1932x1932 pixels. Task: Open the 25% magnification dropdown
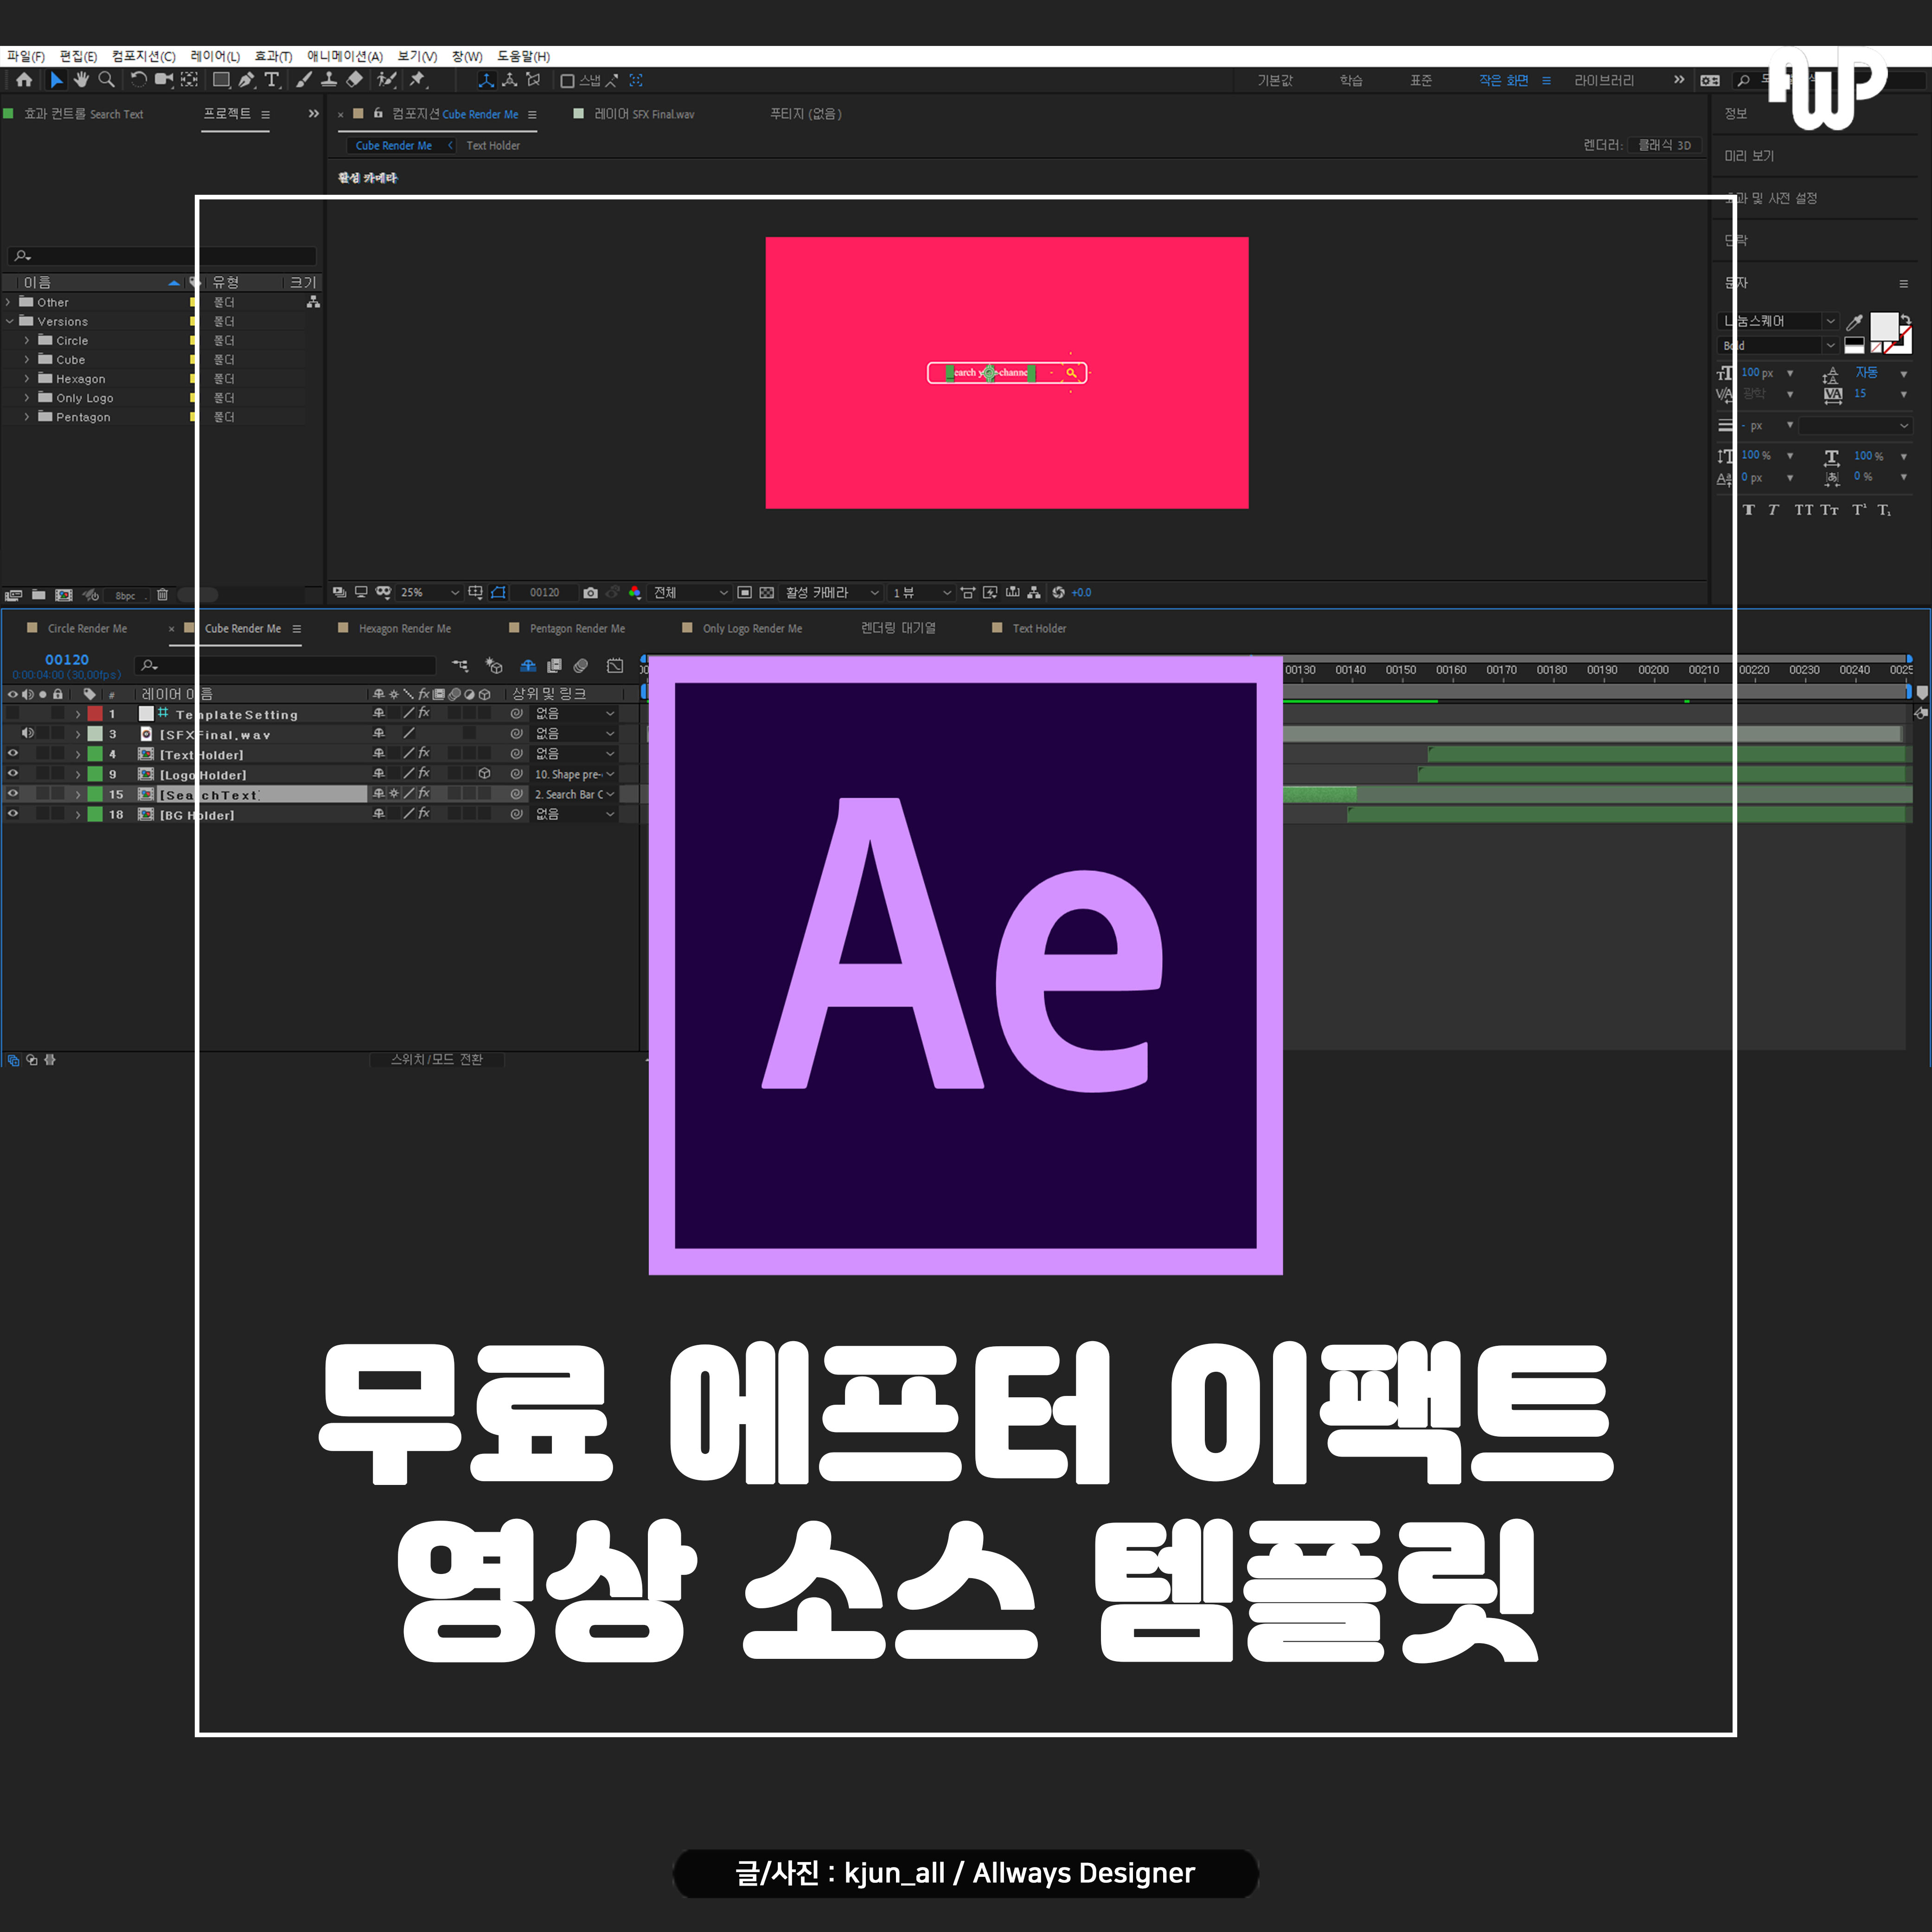pyautogui.click(x=430, y=593)
